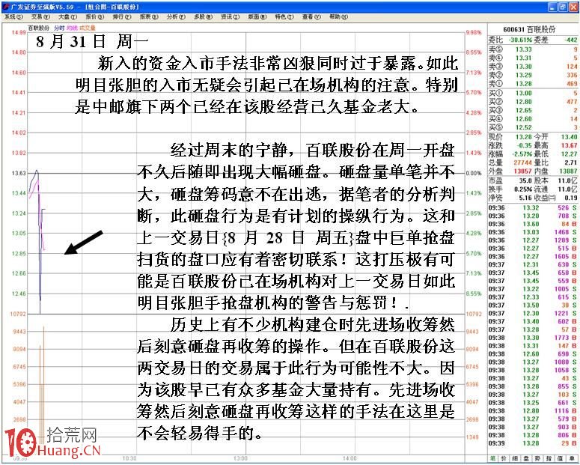
Task: Click the 均线 legend label above chart
Action: [72, 28]
